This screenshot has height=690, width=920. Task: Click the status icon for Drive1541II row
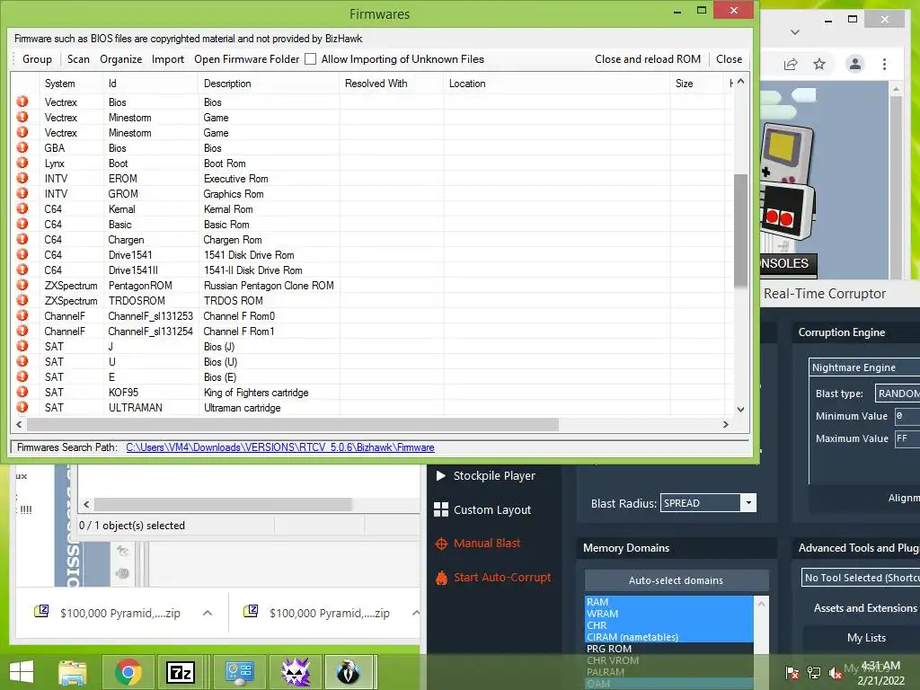point(22,270)
